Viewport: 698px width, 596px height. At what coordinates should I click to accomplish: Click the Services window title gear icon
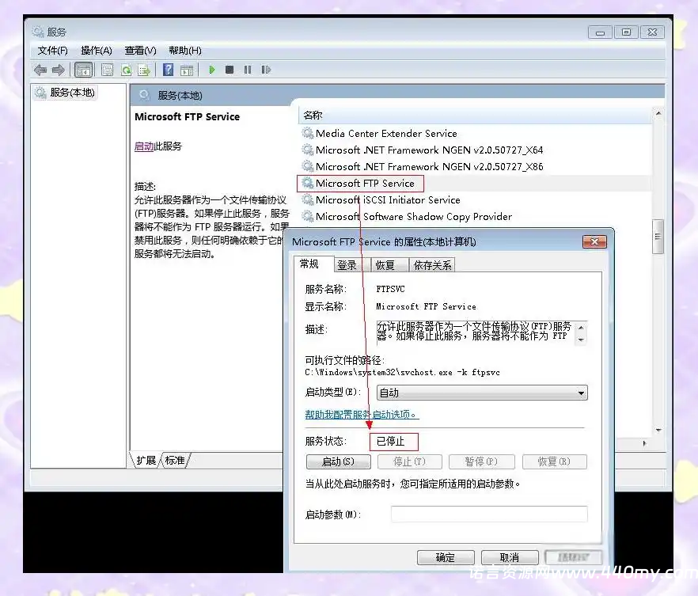point(38,32)
